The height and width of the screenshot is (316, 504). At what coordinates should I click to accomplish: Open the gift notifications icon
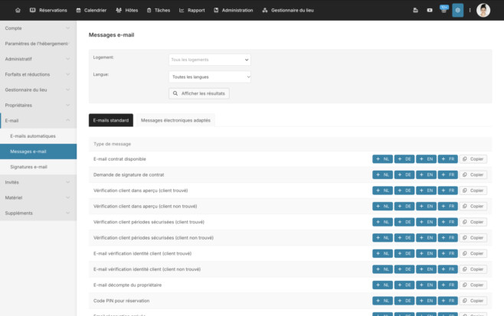pyautogui.click(x=444, y=10)
